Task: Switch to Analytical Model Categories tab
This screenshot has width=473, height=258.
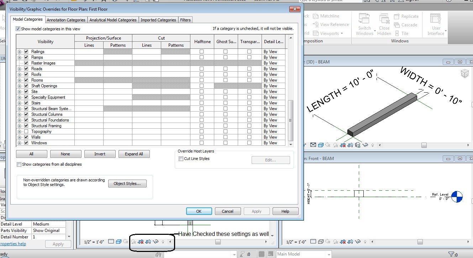Action: click(x=113, y=20)
